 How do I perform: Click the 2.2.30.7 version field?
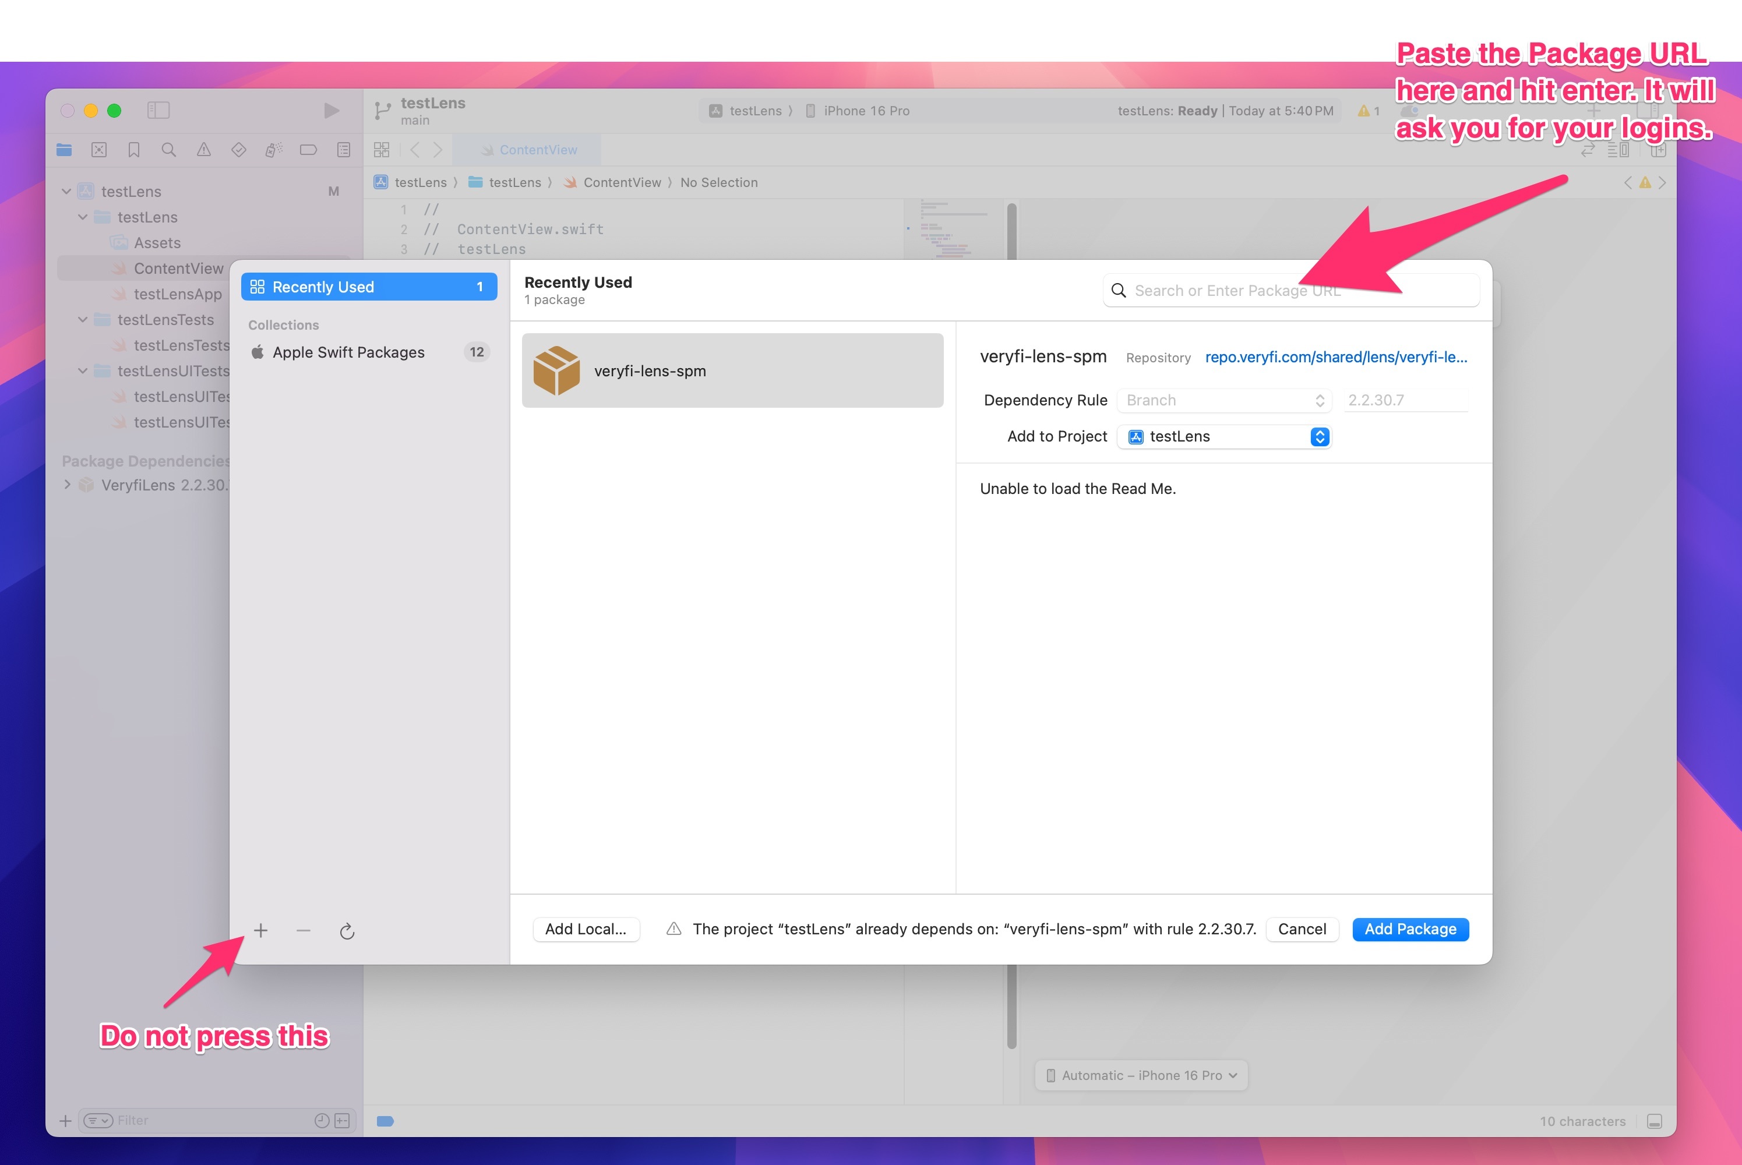pos(1406,400)
